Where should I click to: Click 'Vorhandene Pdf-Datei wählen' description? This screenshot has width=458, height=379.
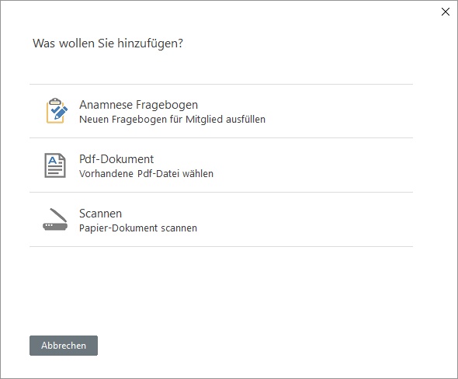click(x=147, y=173)
